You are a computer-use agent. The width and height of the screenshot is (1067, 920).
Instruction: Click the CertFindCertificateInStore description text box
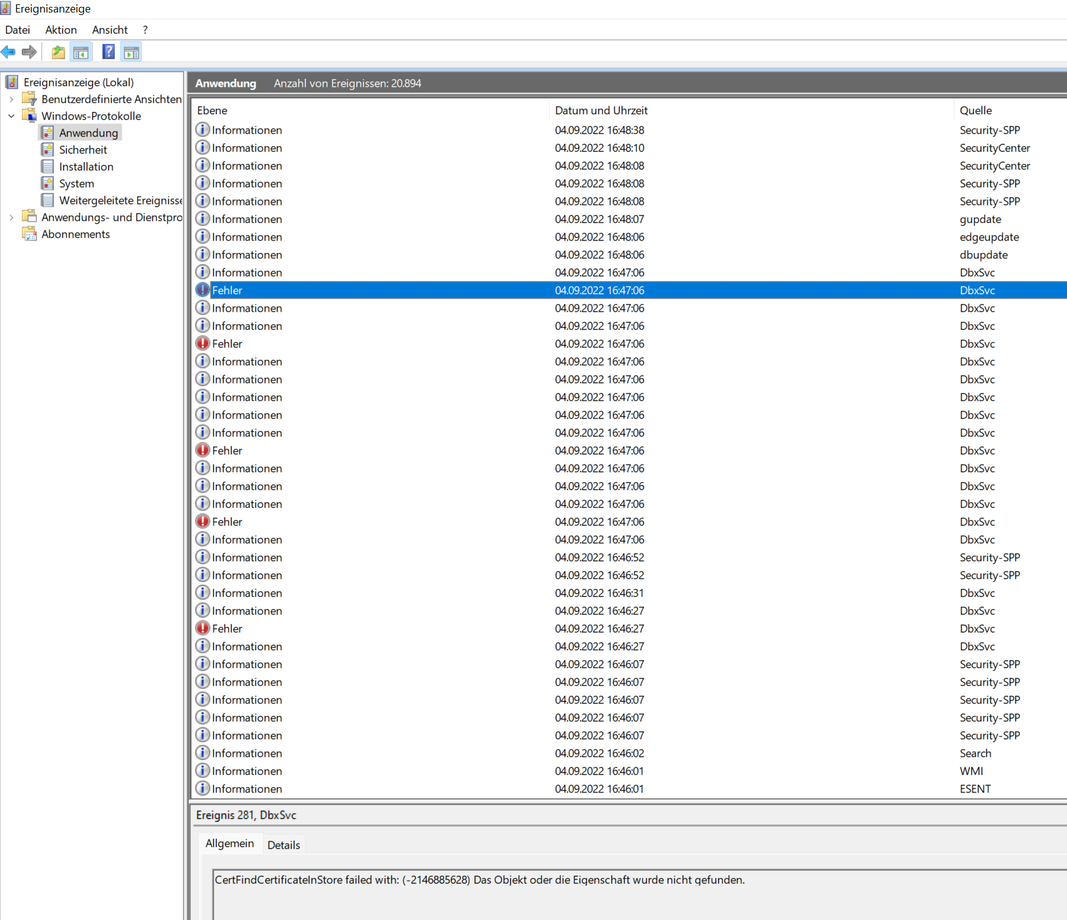640,894
